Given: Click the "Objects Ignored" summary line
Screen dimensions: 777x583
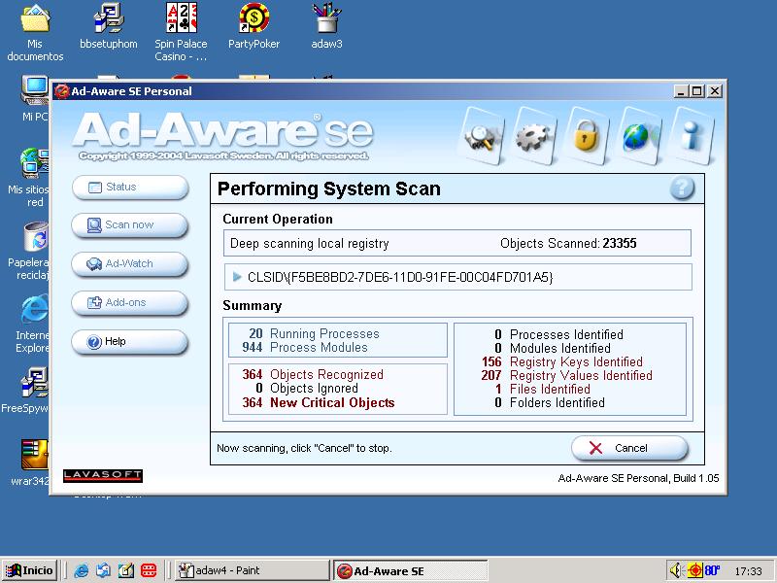Looking at the screenshot, I should pyautogui.click(x=306, y=388).
